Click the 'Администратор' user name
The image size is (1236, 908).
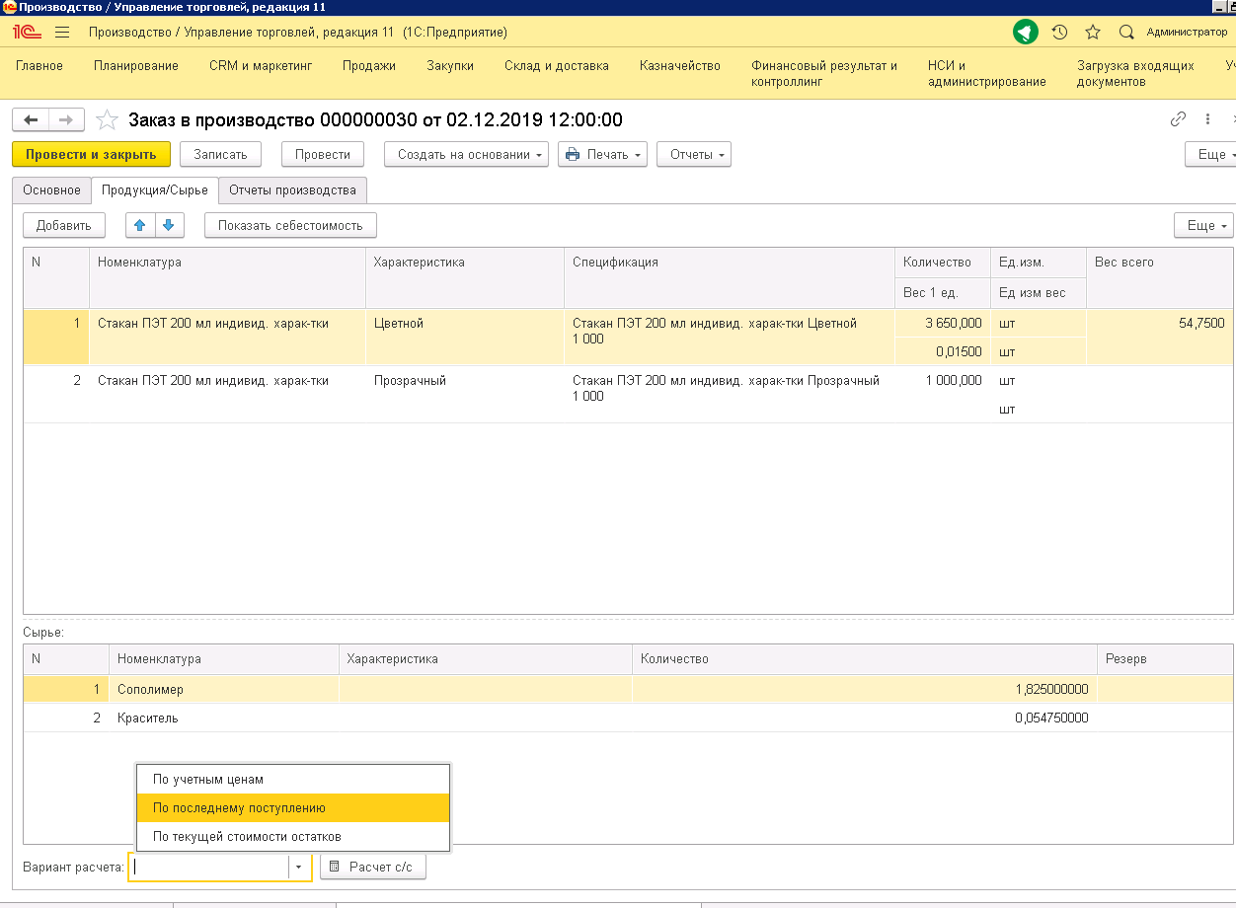1187,33
